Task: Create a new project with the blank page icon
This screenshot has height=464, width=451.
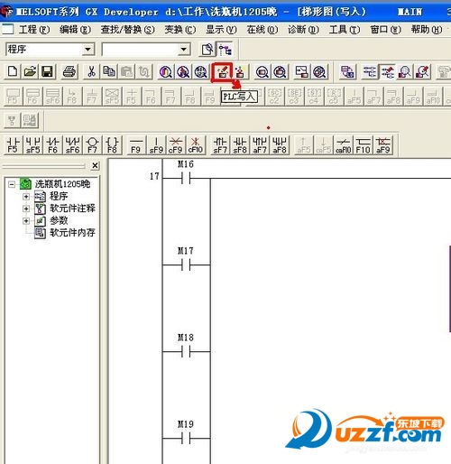Action: tap(13, 72)
